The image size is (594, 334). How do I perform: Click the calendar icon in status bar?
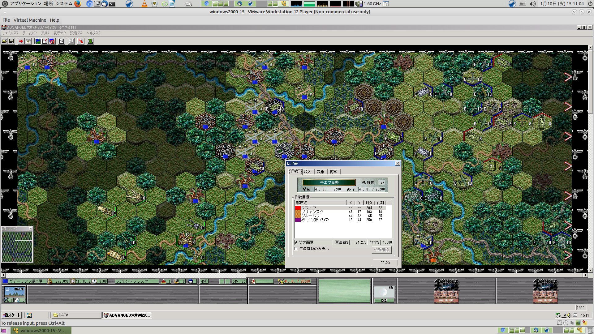click(73, 281)
